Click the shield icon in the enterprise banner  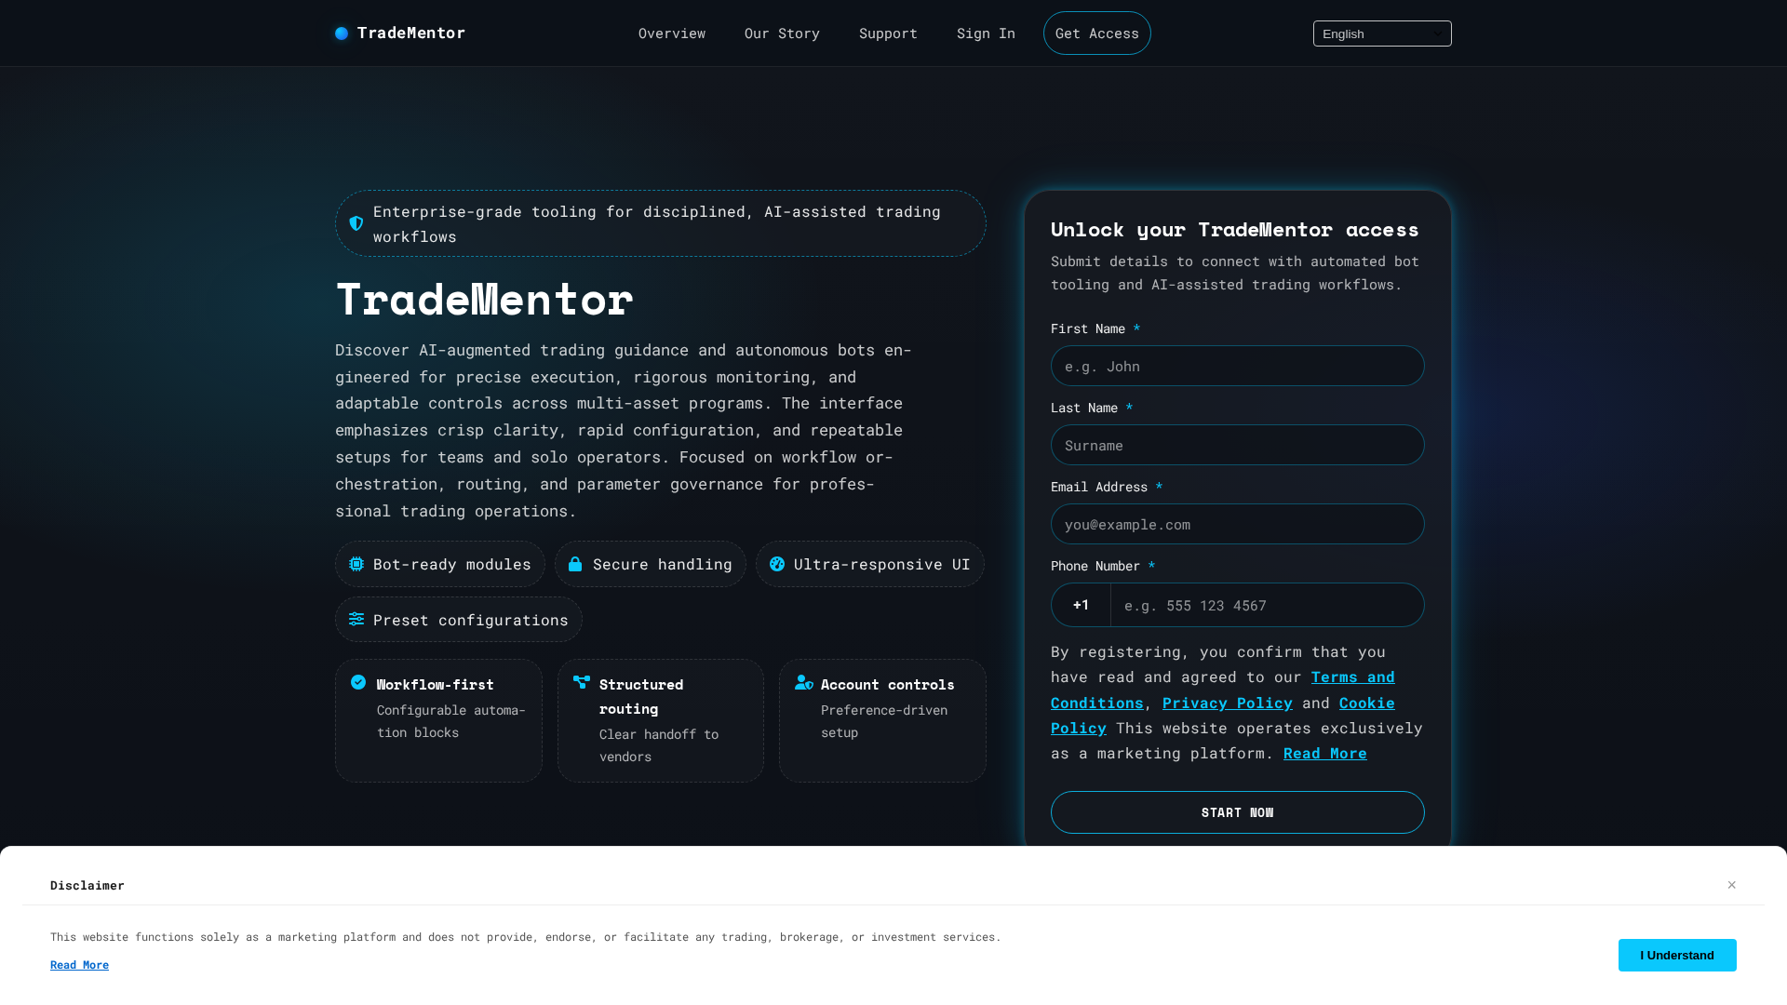coord(356,223)
